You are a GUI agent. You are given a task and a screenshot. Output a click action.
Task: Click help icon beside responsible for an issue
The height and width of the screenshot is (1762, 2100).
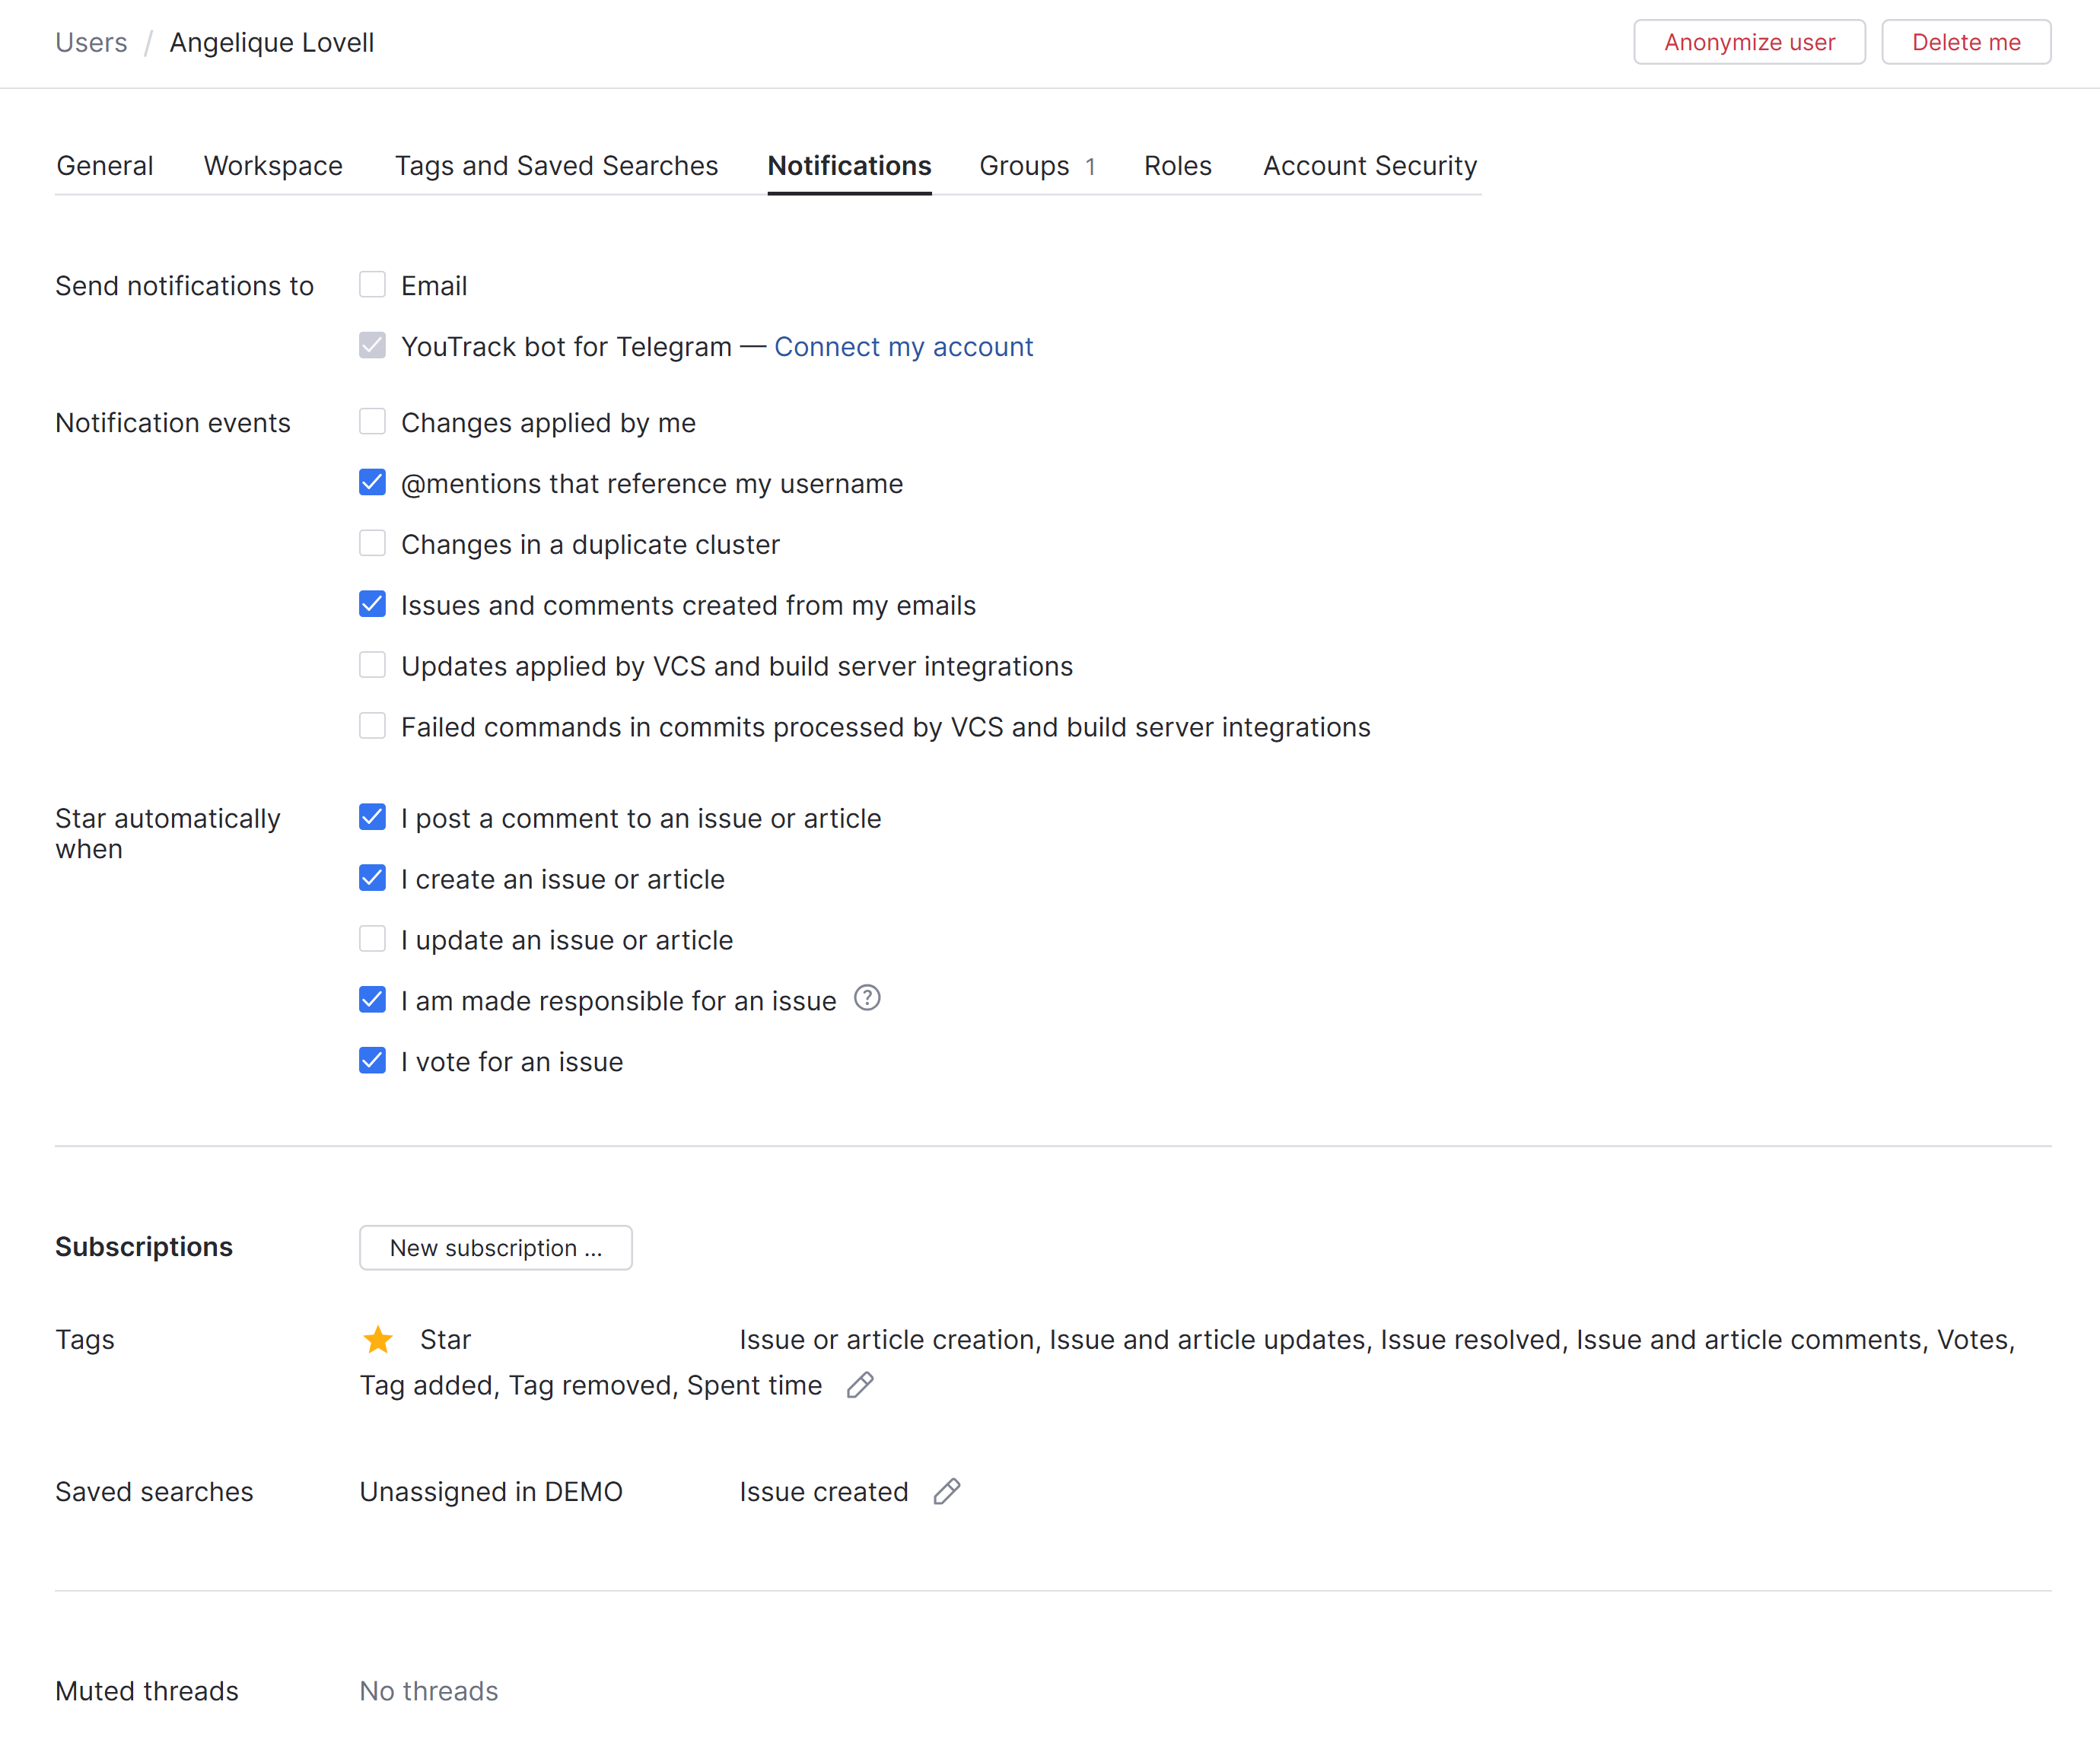[x=867, y=998]
